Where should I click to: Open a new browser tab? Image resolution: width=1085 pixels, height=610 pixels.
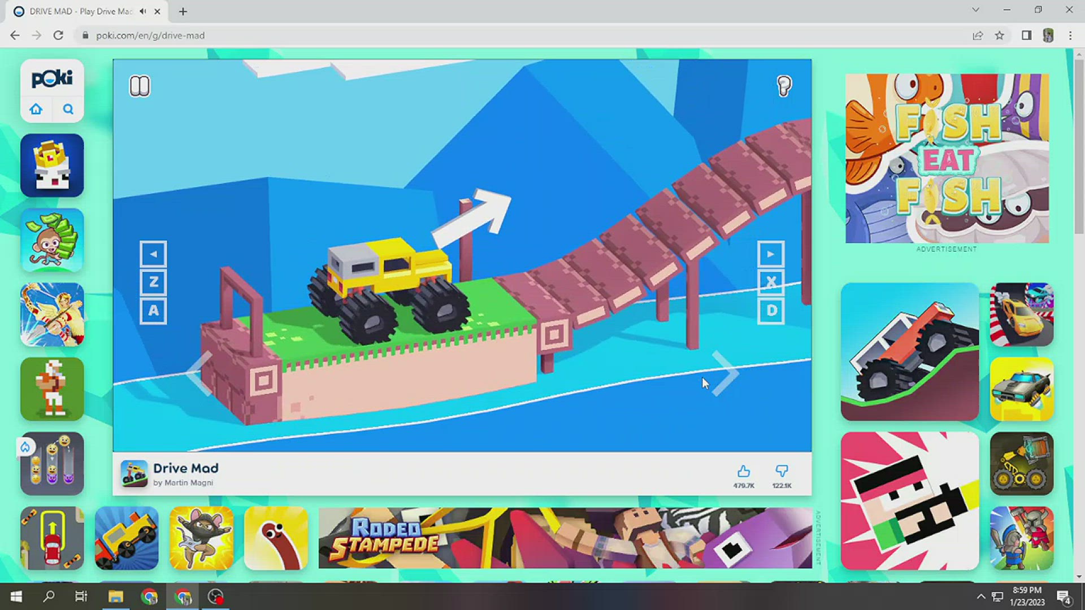[x=183, y=11]
